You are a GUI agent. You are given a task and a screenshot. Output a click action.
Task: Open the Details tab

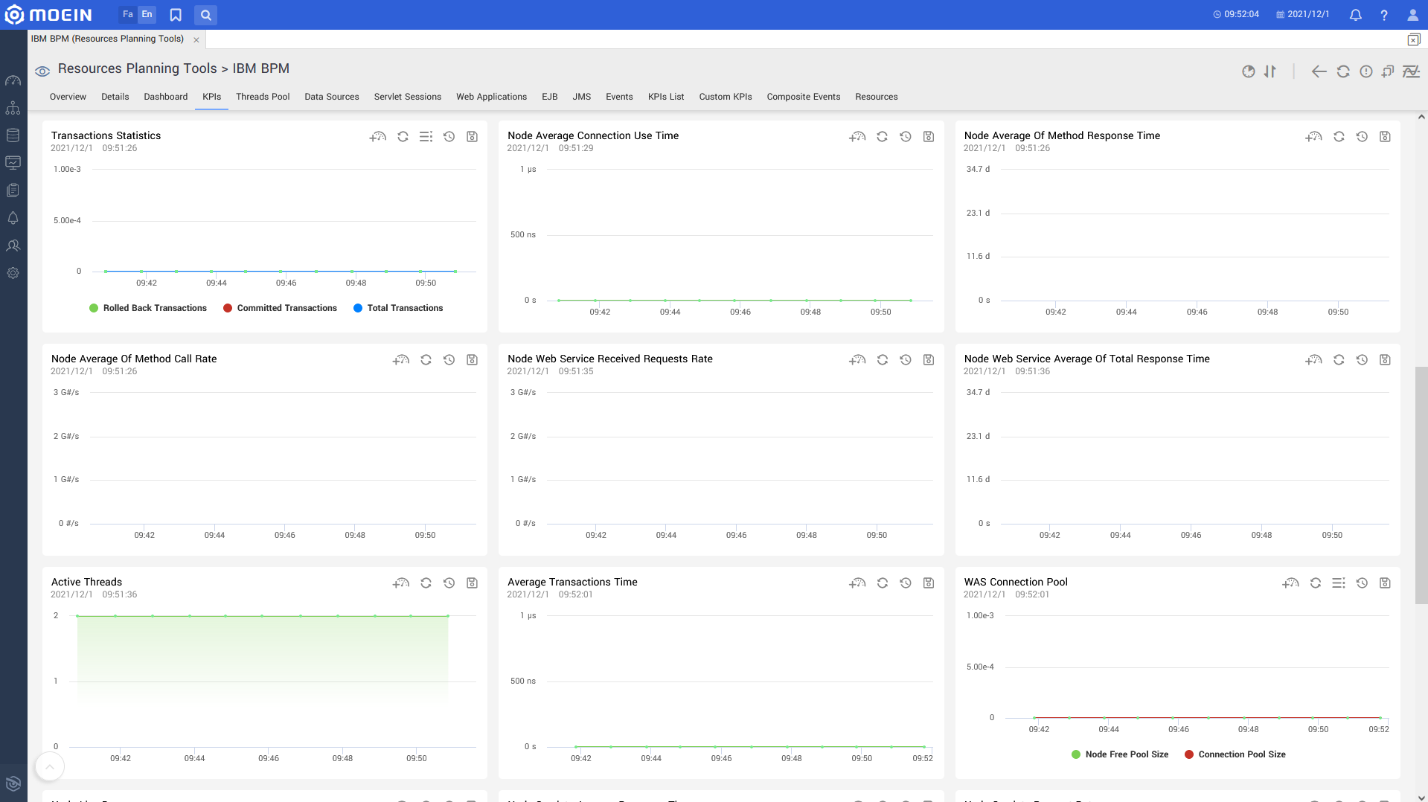tap(115, 97)
